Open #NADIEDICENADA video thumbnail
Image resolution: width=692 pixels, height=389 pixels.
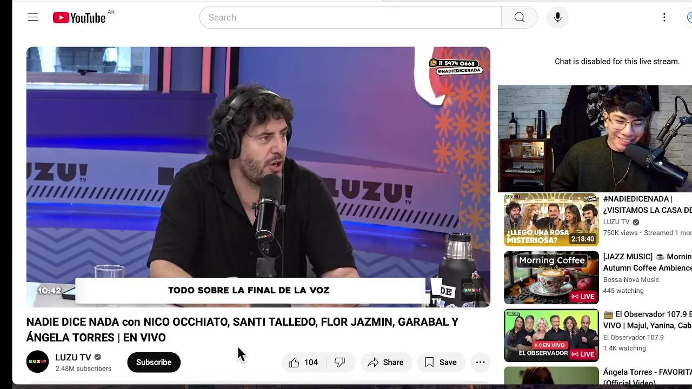point(551,219)
